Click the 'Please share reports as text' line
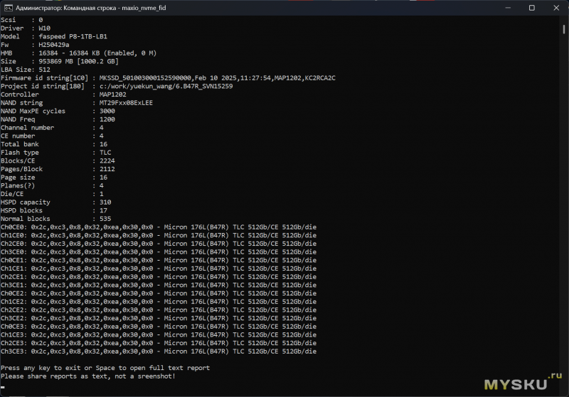Viewport: 569px width, 397px height. click(88, 376)
